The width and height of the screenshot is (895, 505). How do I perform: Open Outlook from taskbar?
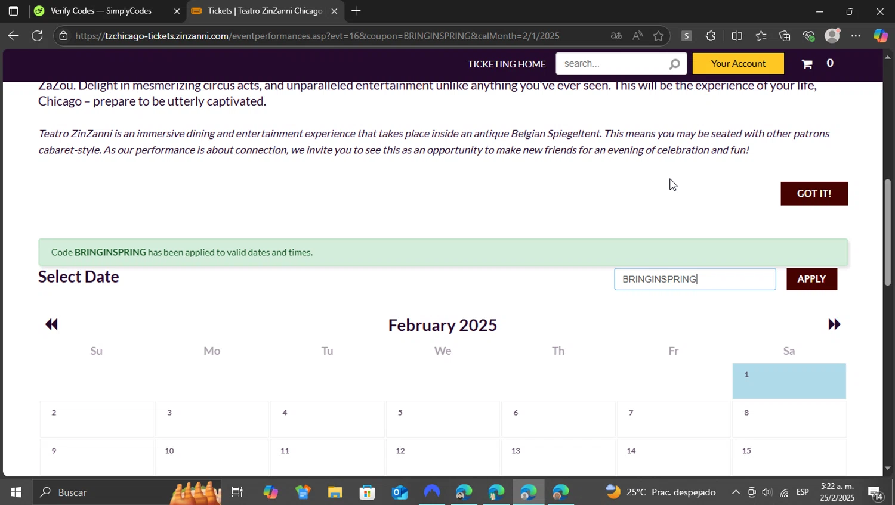[399, 492]
